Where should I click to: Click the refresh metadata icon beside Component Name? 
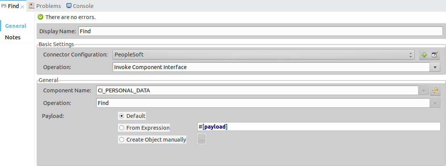tap(435, 91)
